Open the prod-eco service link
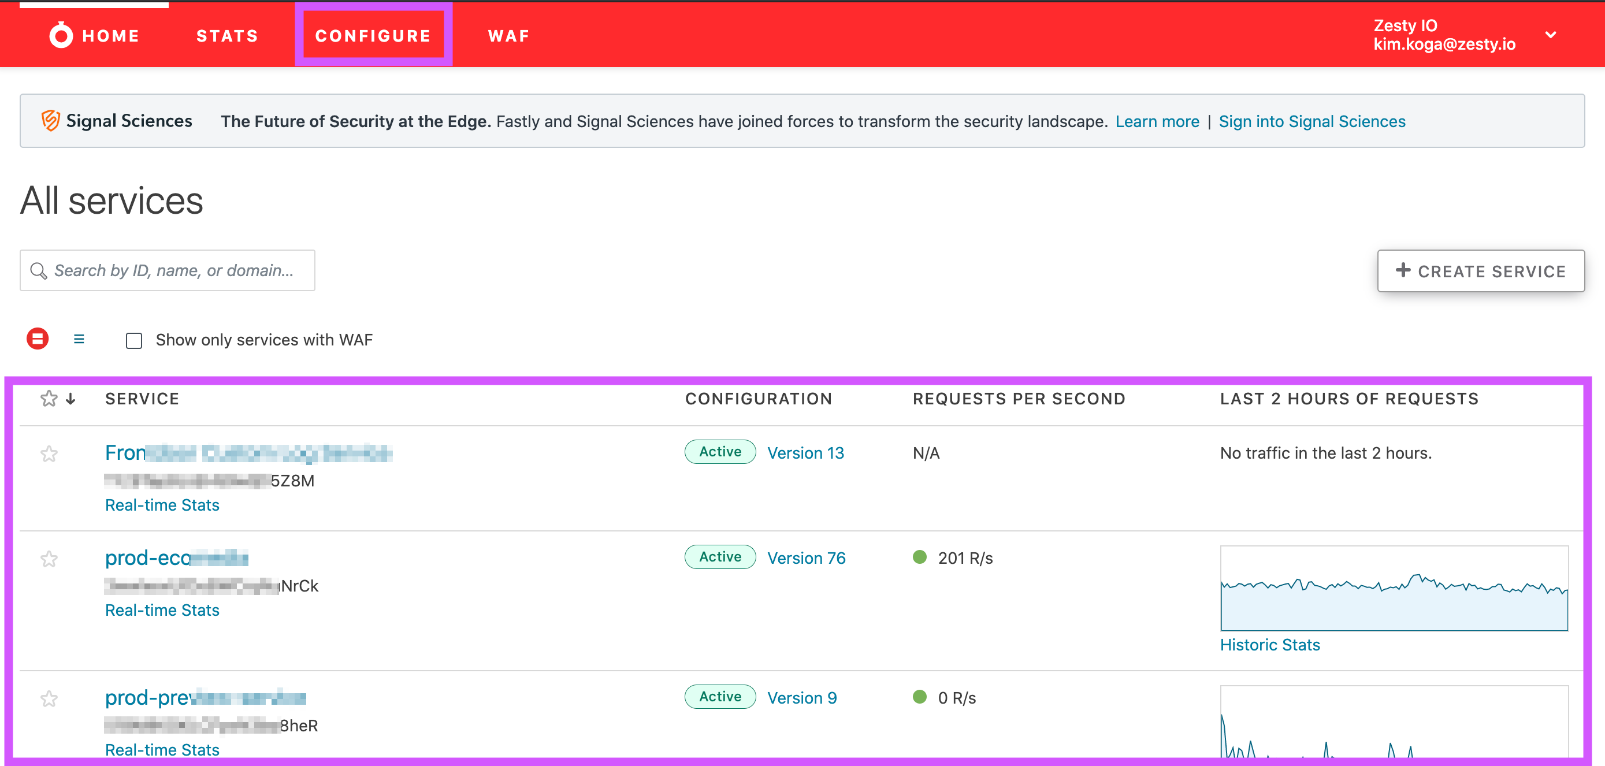1605x766 pixels. pyautogui.click(x=176, y=557)
